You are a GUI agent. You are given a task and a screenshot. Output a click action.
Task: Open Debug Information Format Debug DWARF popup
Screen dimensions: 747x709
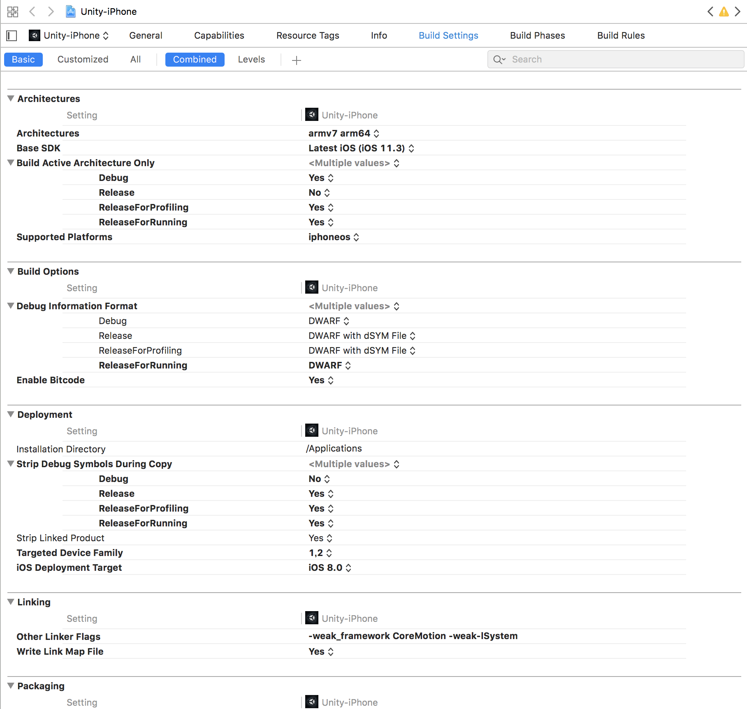[x=329, y=321]
